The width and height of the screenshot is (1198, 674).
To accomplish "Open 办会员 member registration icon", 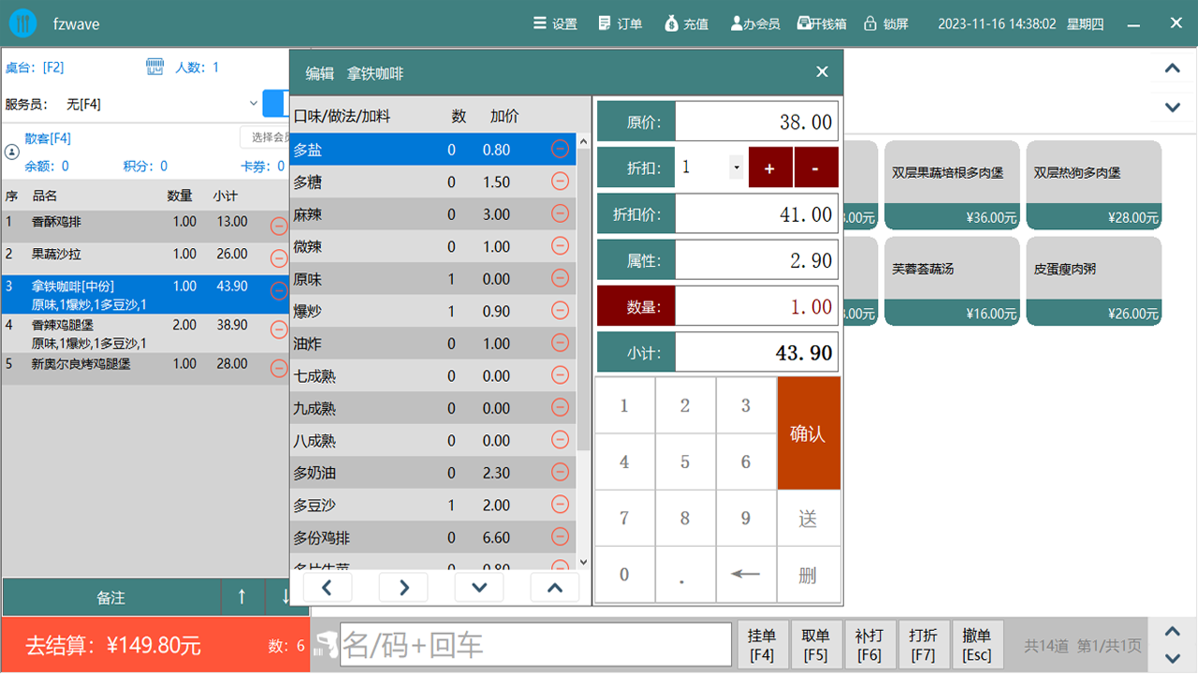I will pos(737,24).
